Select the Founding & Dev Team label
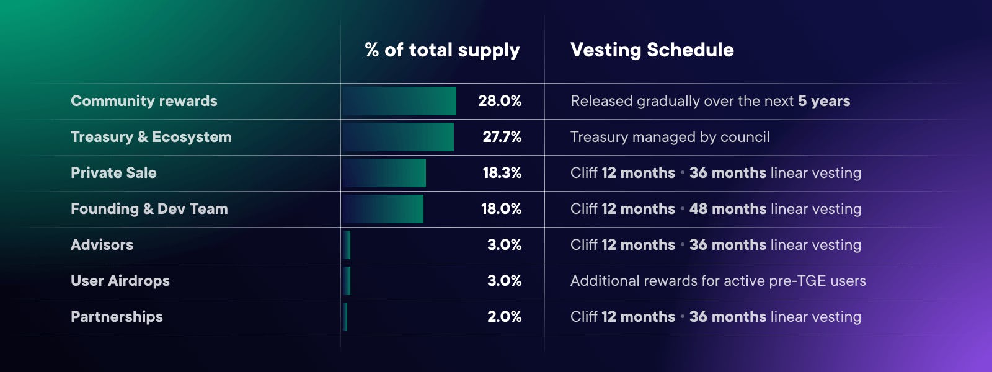The image size is (992, 372). [x=149, y=209]
